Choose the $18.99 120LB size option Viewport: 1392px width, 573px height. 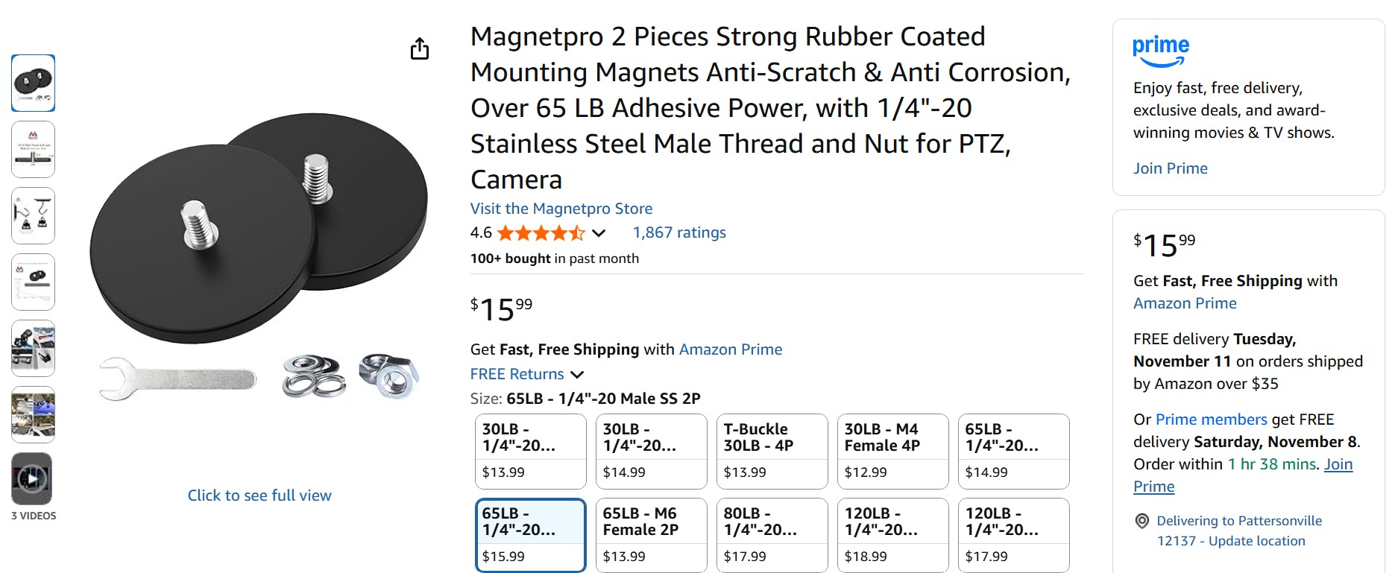point(892,535)
